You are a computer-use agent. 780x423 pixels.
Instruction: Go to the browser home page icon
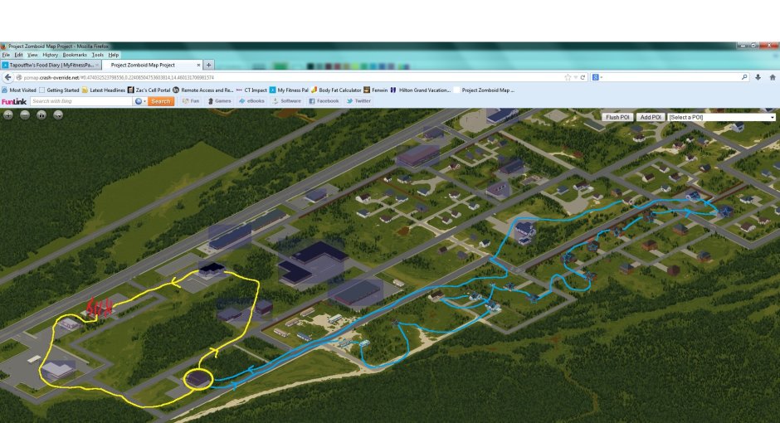pos(772,77)
